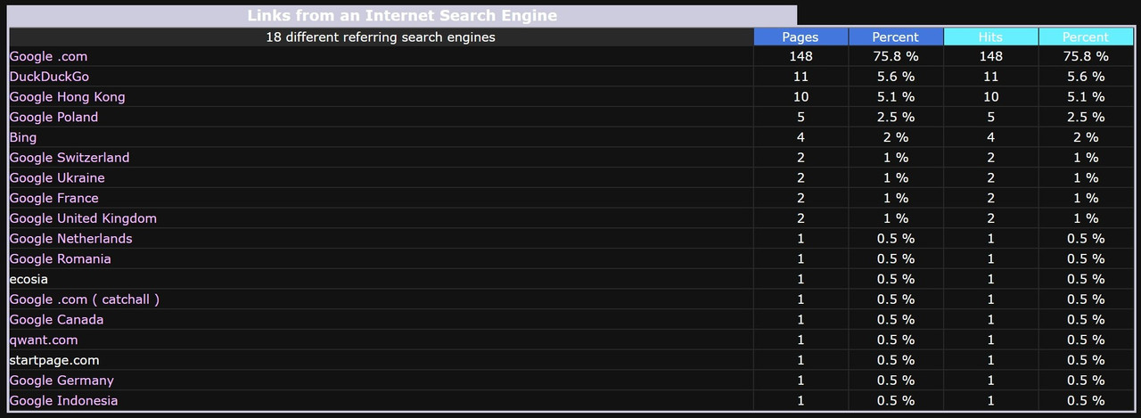The image size is (1141, 418).
Task: Open the Google Romania link
Action: click(x=61, y=259)
